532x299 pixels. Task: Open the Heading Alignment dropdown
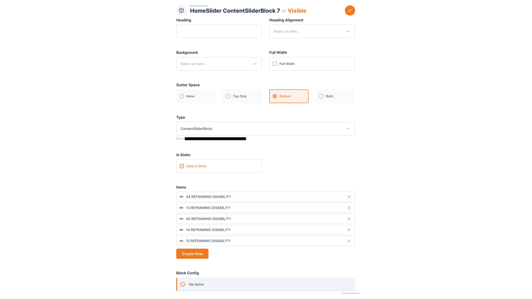point(312,31)
